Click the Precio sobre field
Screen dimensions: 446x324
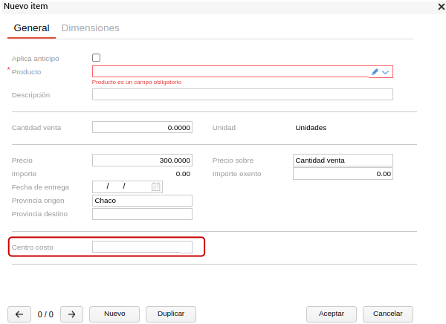click(x=343, y=160)
